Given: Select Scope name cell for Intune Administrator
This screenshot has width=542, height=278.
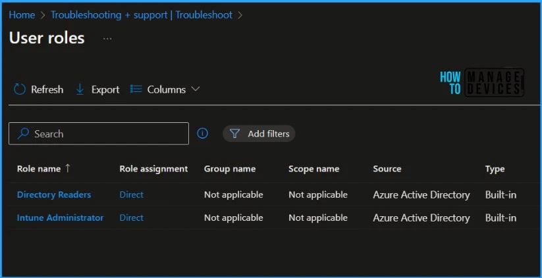Looking at the screenshot, I should coord(318,218).
